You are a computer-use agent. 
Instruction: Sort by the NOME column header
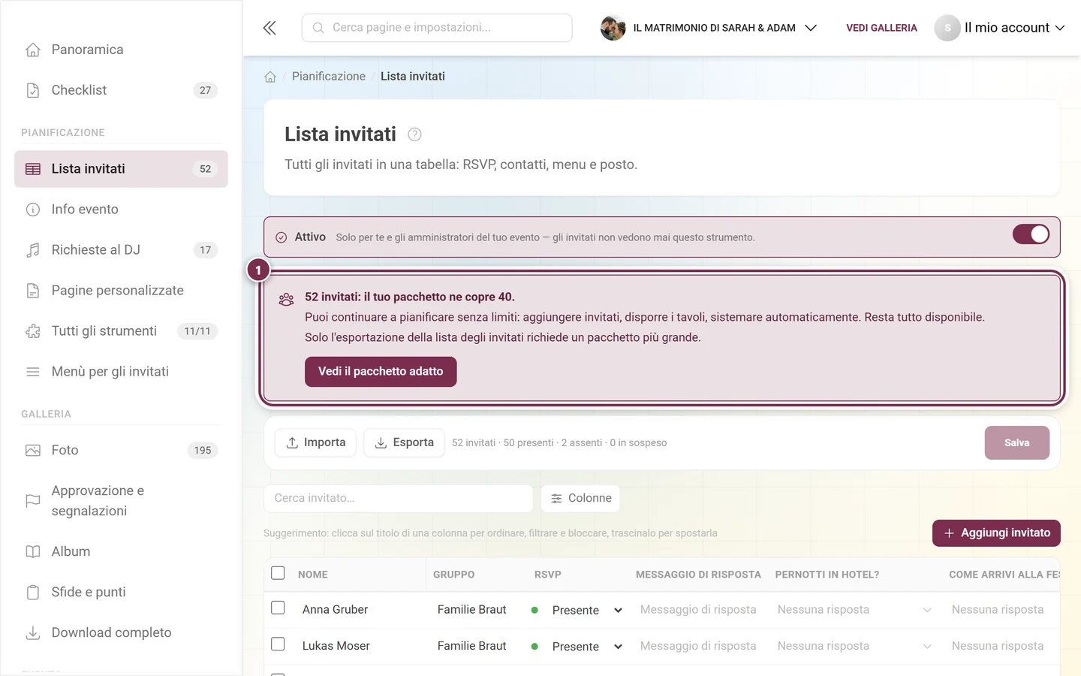(313, 575)
